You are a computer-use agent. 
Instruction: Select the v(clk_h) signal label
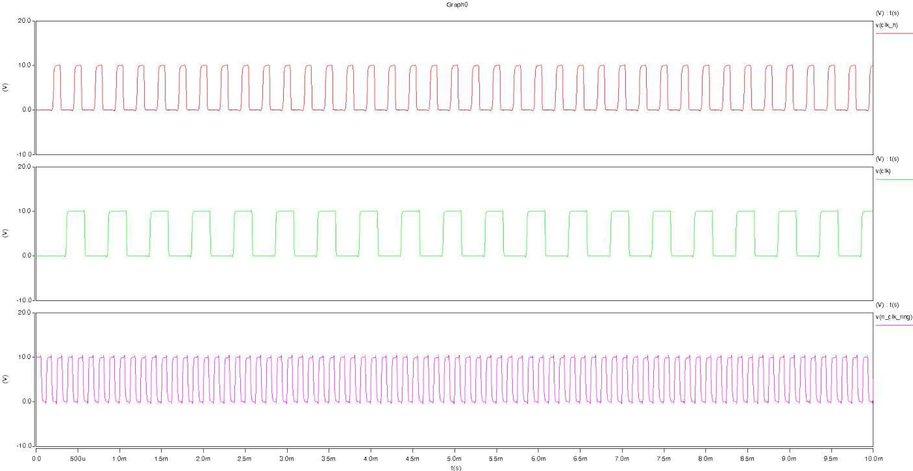tap(887, 25)
